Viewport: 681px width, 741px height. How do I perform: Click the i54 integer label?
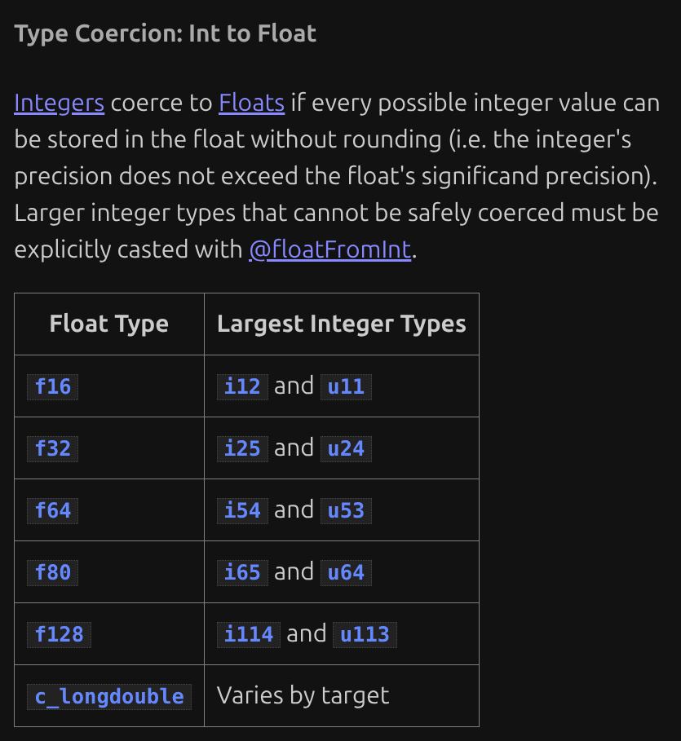tap(242, 511)
